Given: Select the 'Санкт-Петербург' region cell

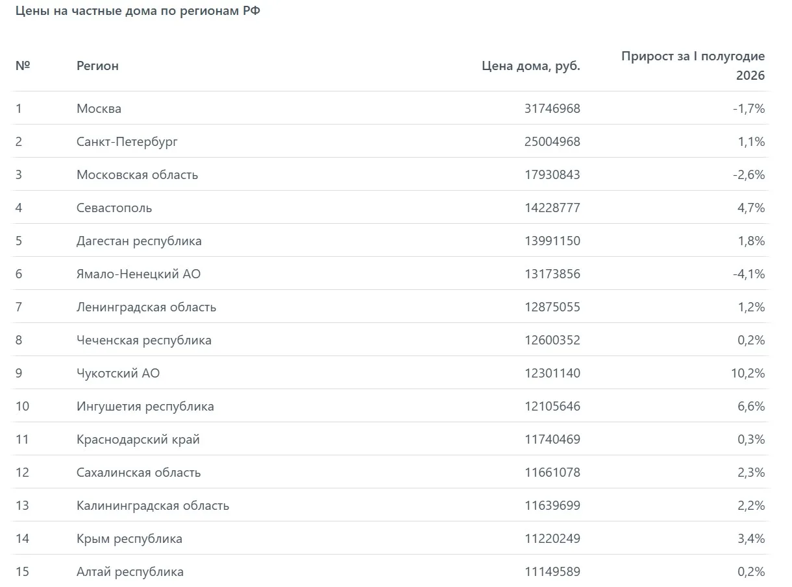Looking at the screenshot, I should (127, 141).
